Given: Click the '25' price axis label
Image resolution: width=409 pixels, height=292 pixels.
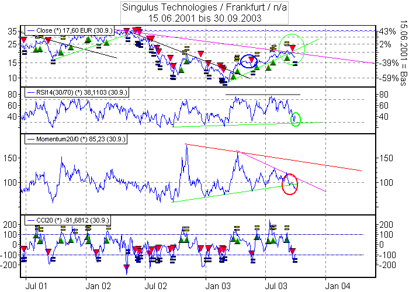Looking at the screenshot, I should click(x=12, y=44).
